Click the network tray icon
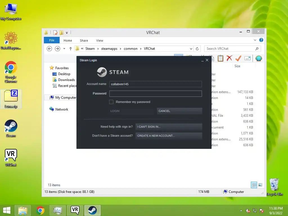The image size is (288, 216). 255,211
